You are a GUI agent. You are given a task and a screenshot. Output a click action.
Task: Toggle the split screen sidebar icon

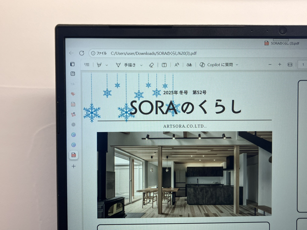[x=72, y=64]
